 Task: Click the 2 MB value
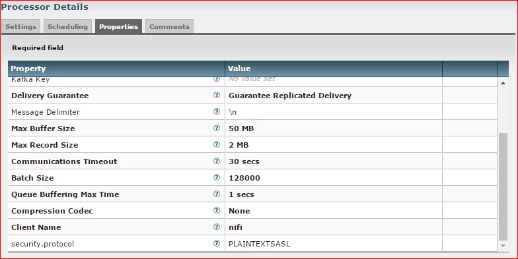coord(239,145)
